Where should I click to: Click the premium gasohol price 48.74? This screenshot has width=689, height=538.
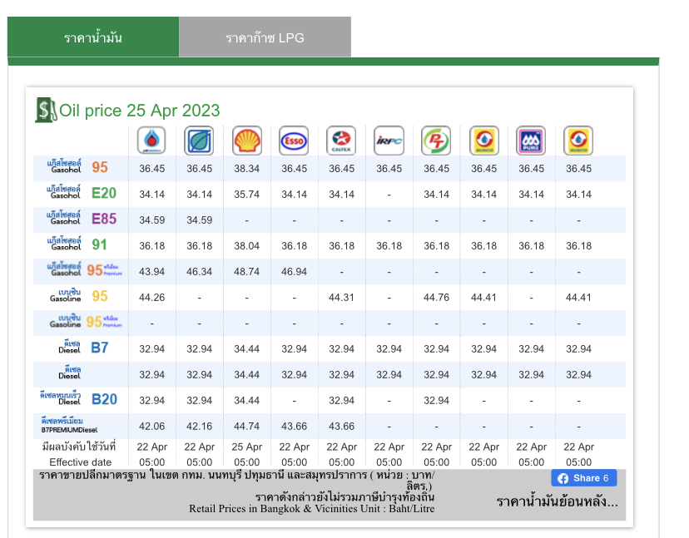tap(246, 272)
